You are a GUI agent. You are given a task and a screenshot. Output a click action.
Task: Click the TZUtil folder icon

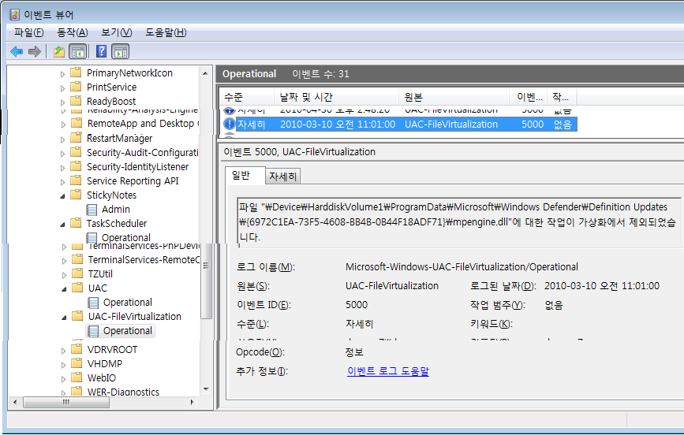click(x=77, y=273)
